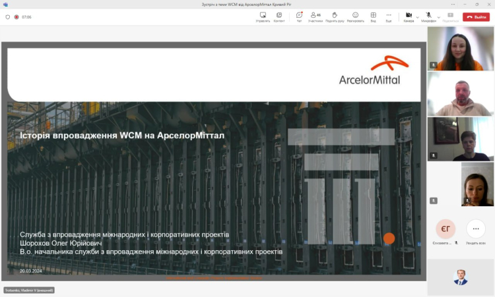Open the Вид view options
The height and width of the screenshot is (297, 495).
pos(373,16)
